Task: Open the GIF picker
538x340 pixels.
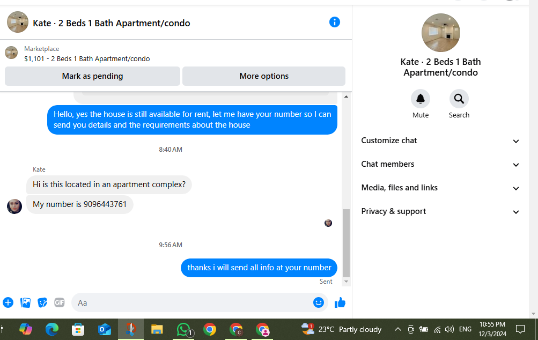Action: [x=60, y=302]
